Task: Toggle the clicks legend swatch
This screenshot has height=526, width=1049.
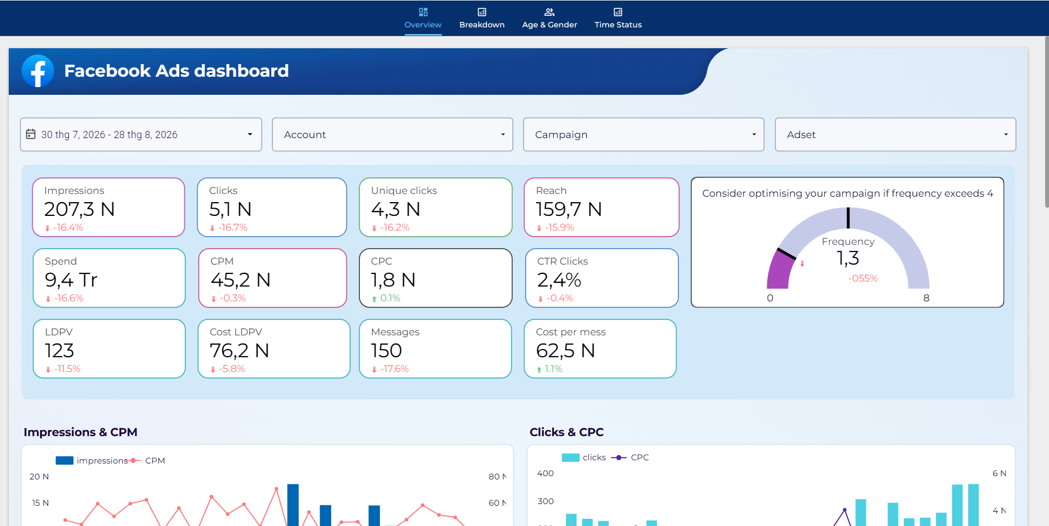Action: pos(571,458)
